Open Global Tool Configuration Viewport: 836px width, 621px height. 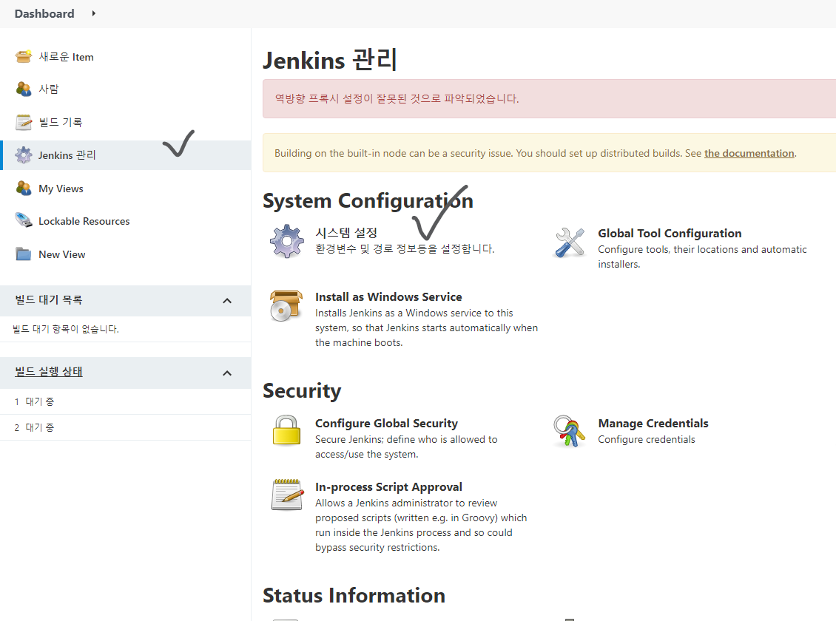[670, 234]
